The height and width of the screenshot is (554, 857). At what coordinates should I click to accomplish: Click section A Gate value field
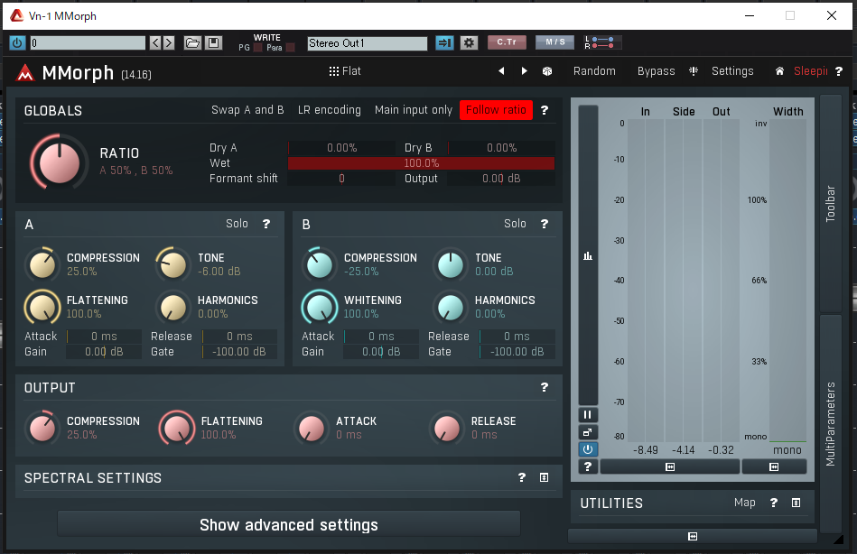(x=239, y=352)
